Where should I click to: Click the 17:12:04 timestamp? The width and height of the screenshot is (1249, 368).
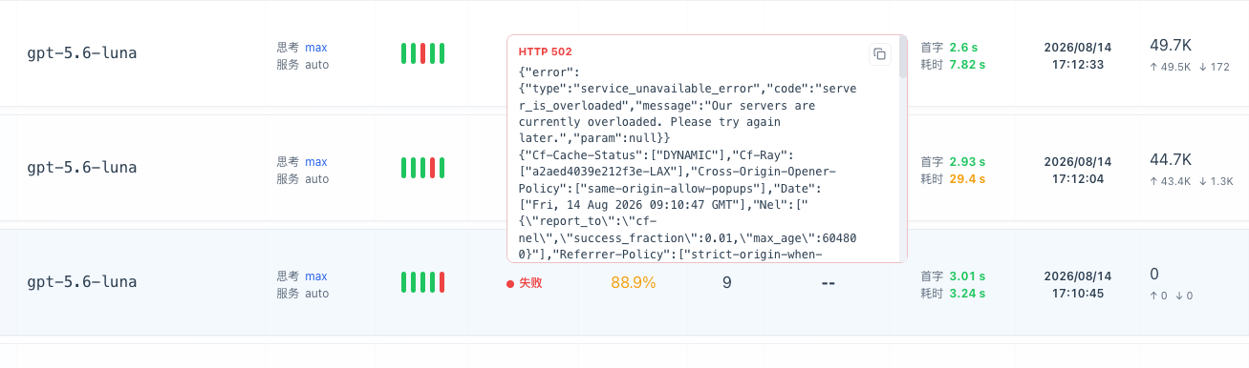point(1078,179)
